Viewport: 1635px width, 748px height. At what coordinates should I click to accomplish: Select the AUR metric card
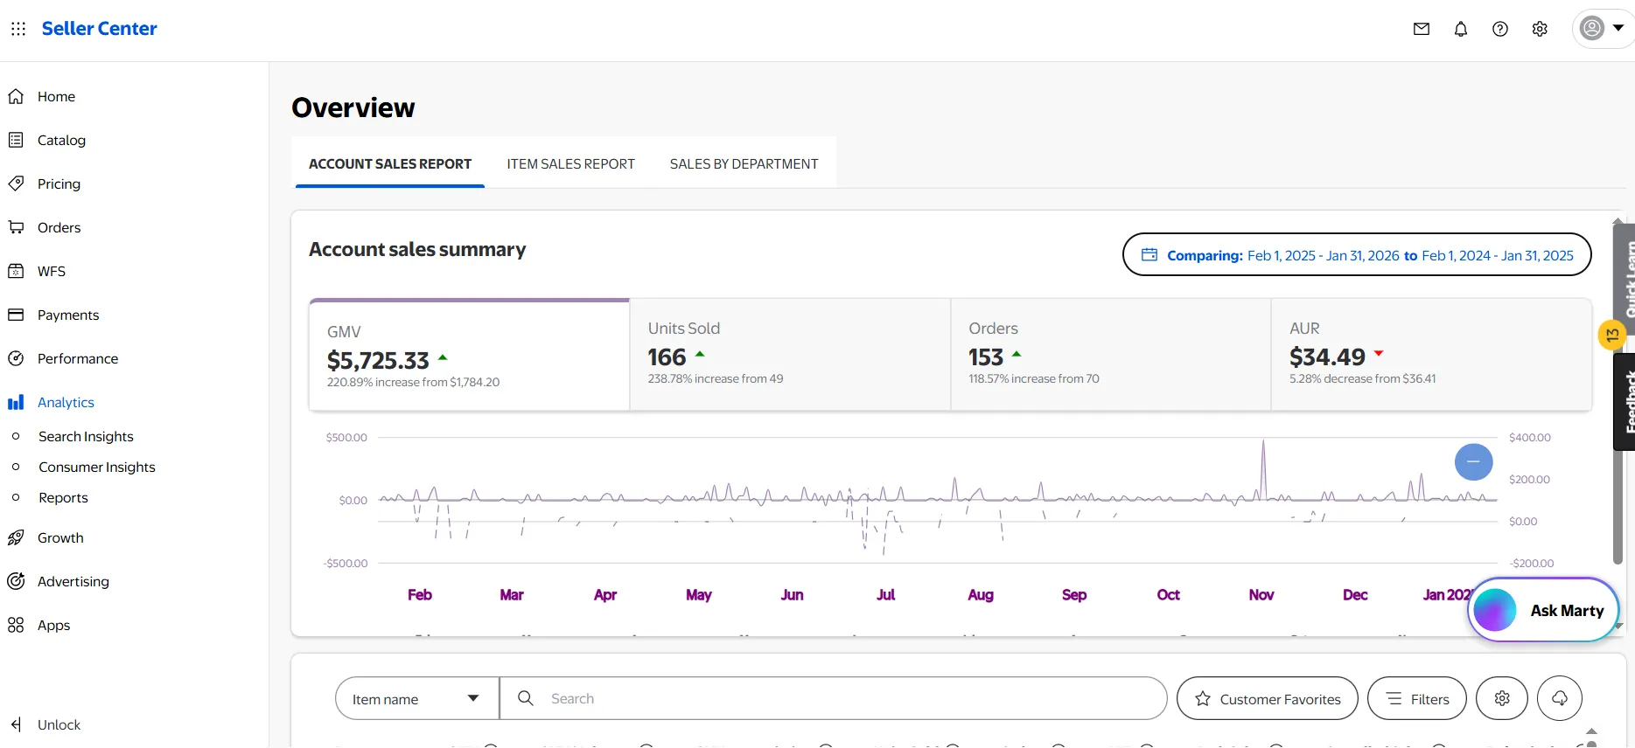(1431, 355)
